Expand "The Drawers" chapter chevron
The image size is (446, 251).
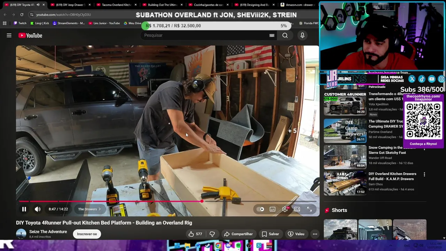point(99,209)
